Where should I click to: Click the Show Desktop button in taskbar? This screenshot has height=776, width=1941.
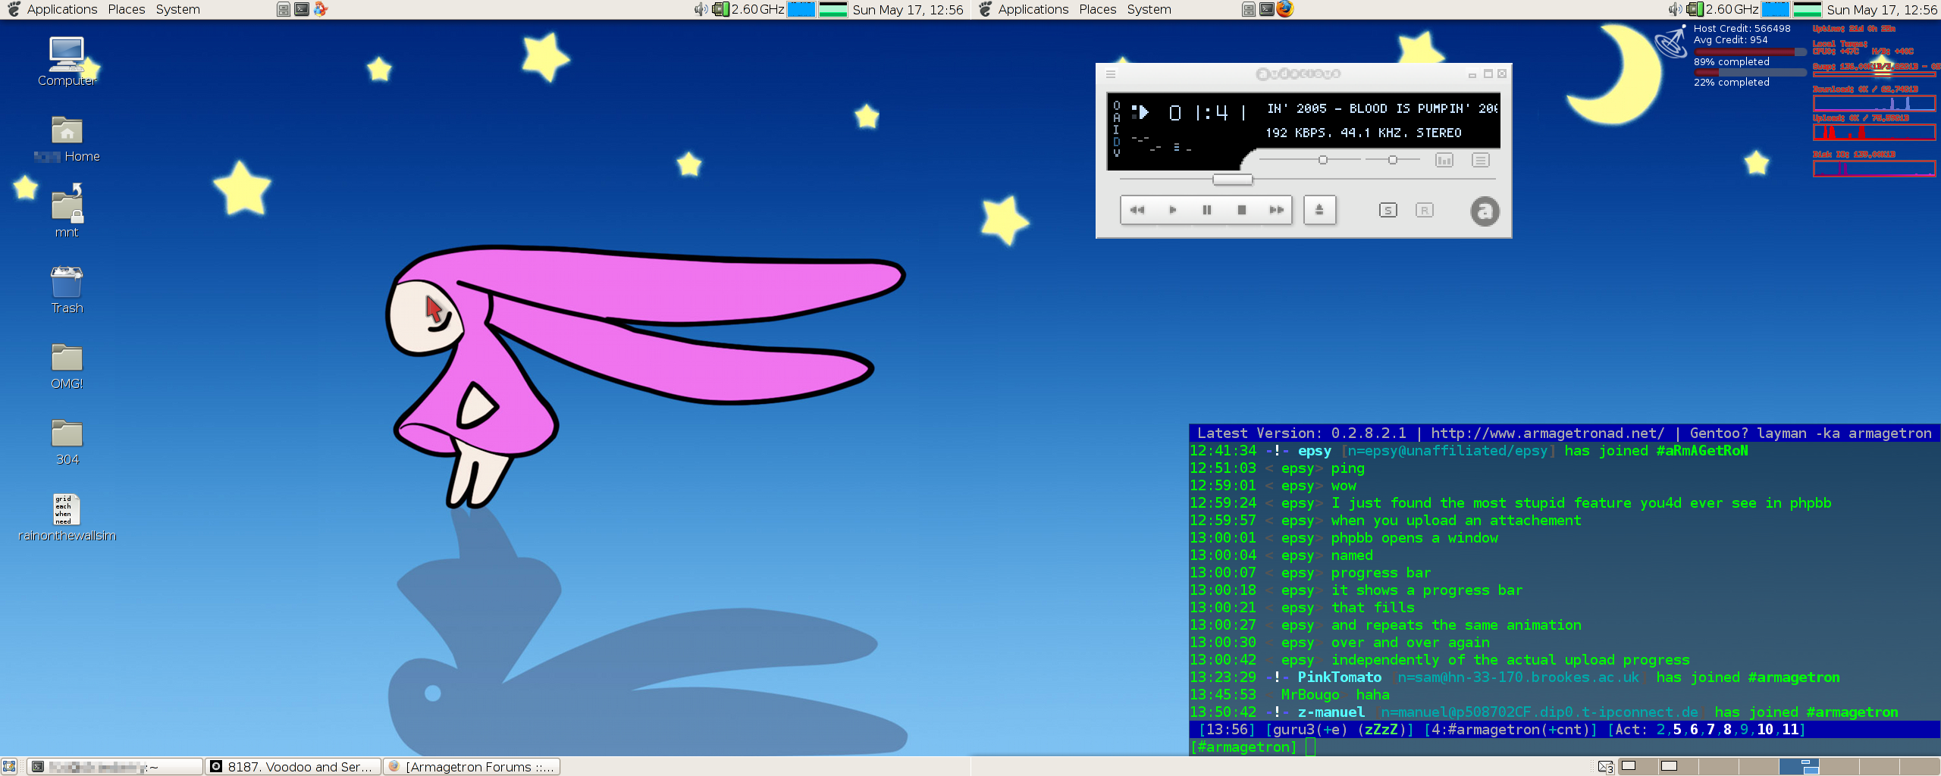click(x=9, y=766)
